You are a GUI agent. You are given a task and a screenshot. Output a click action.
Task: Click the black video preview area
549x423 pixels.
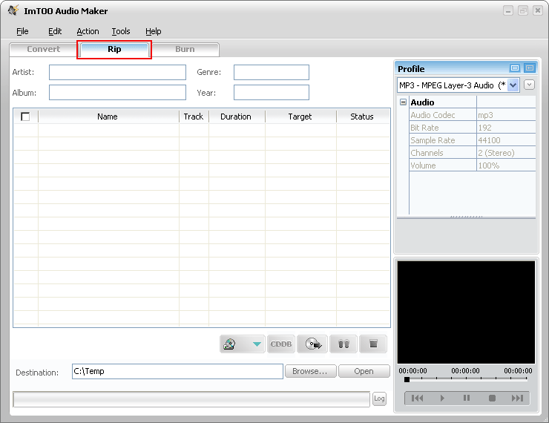466,312
